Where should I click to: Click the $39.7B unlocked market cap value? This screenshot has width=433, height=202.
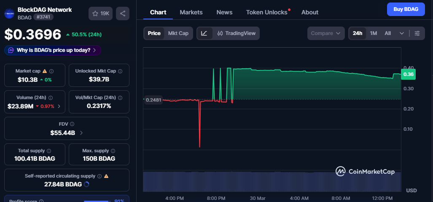(99, 80)
